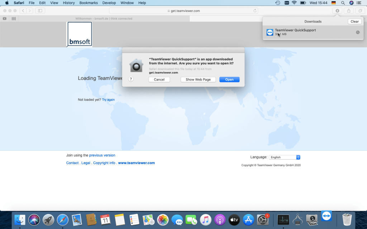The image size is (367, 229).
Task: Open Notes in the Dock
Action: 120,220
